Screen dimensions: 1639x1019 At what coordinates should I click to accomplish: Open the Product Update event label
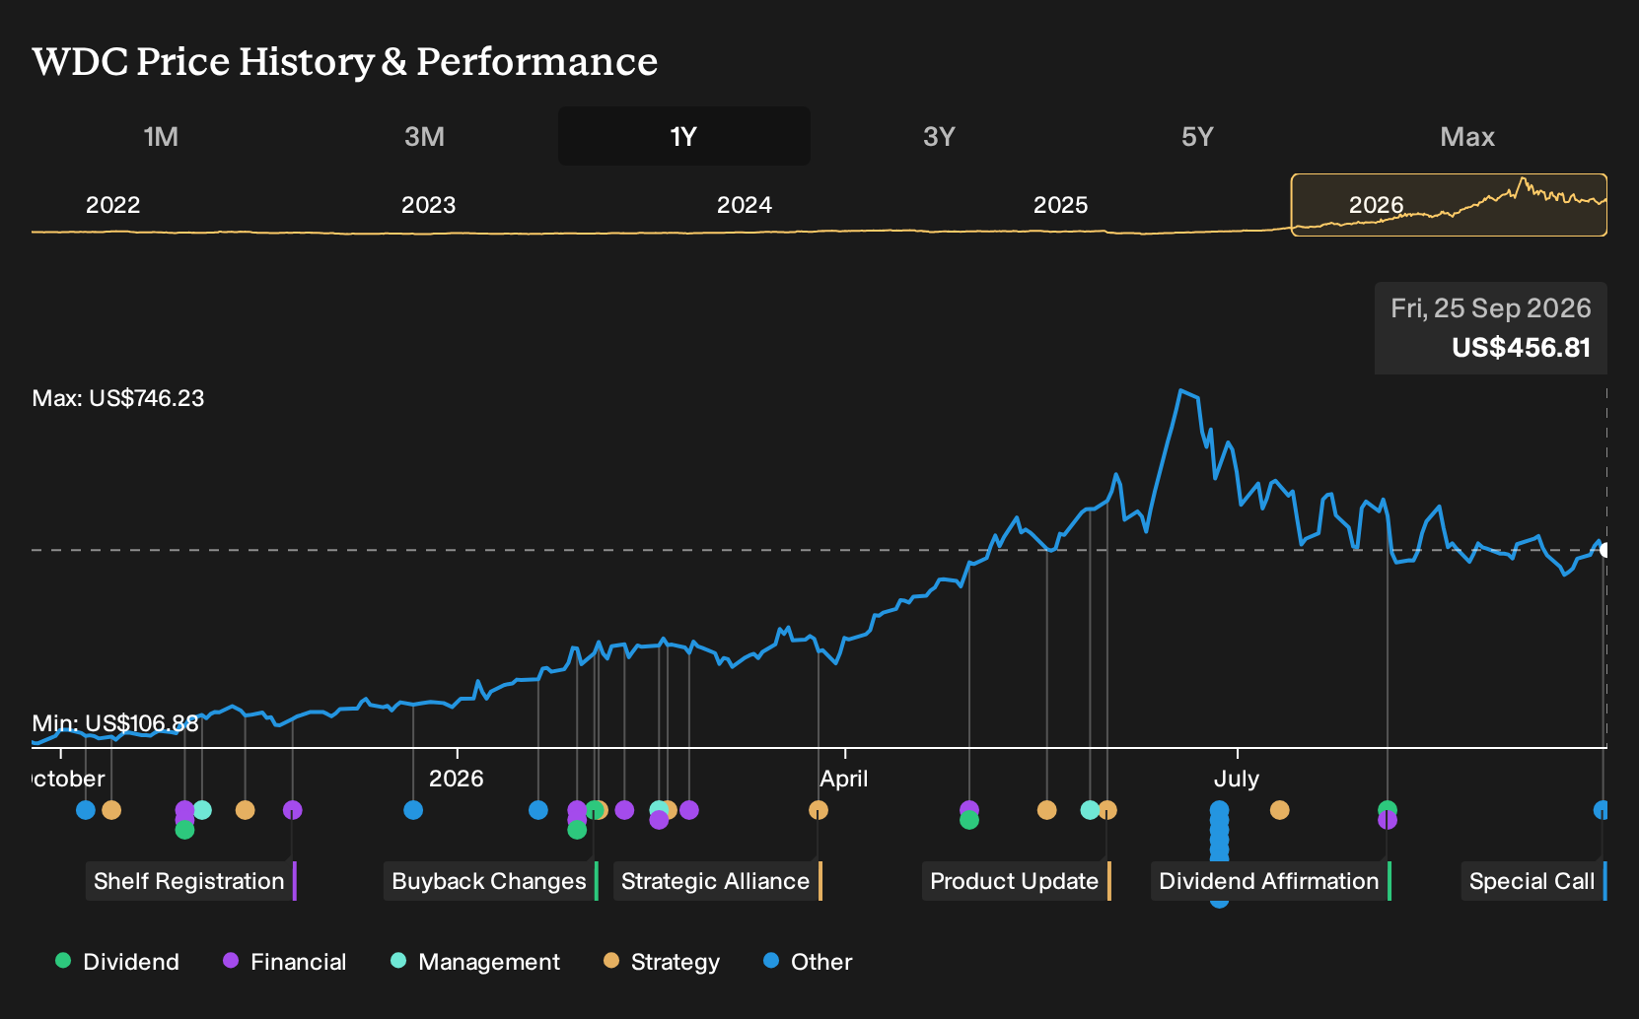pos(1017,881)
